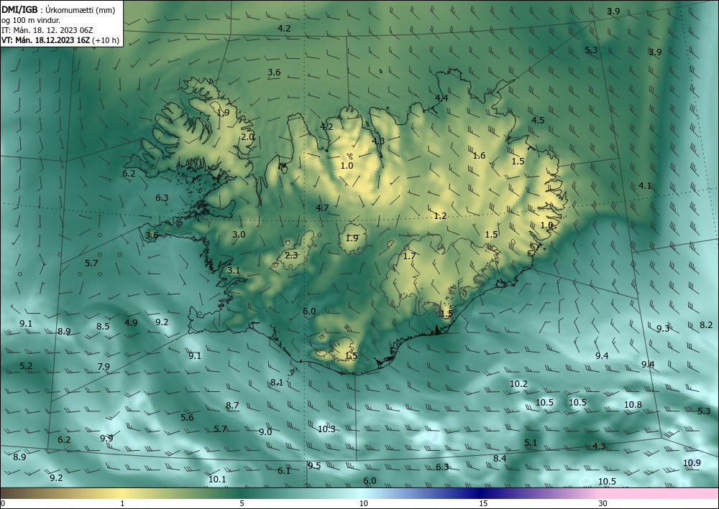Screen dimensions: 719x509
Task: Click the colour scale label '15'
Action: (x=483, y=503)
